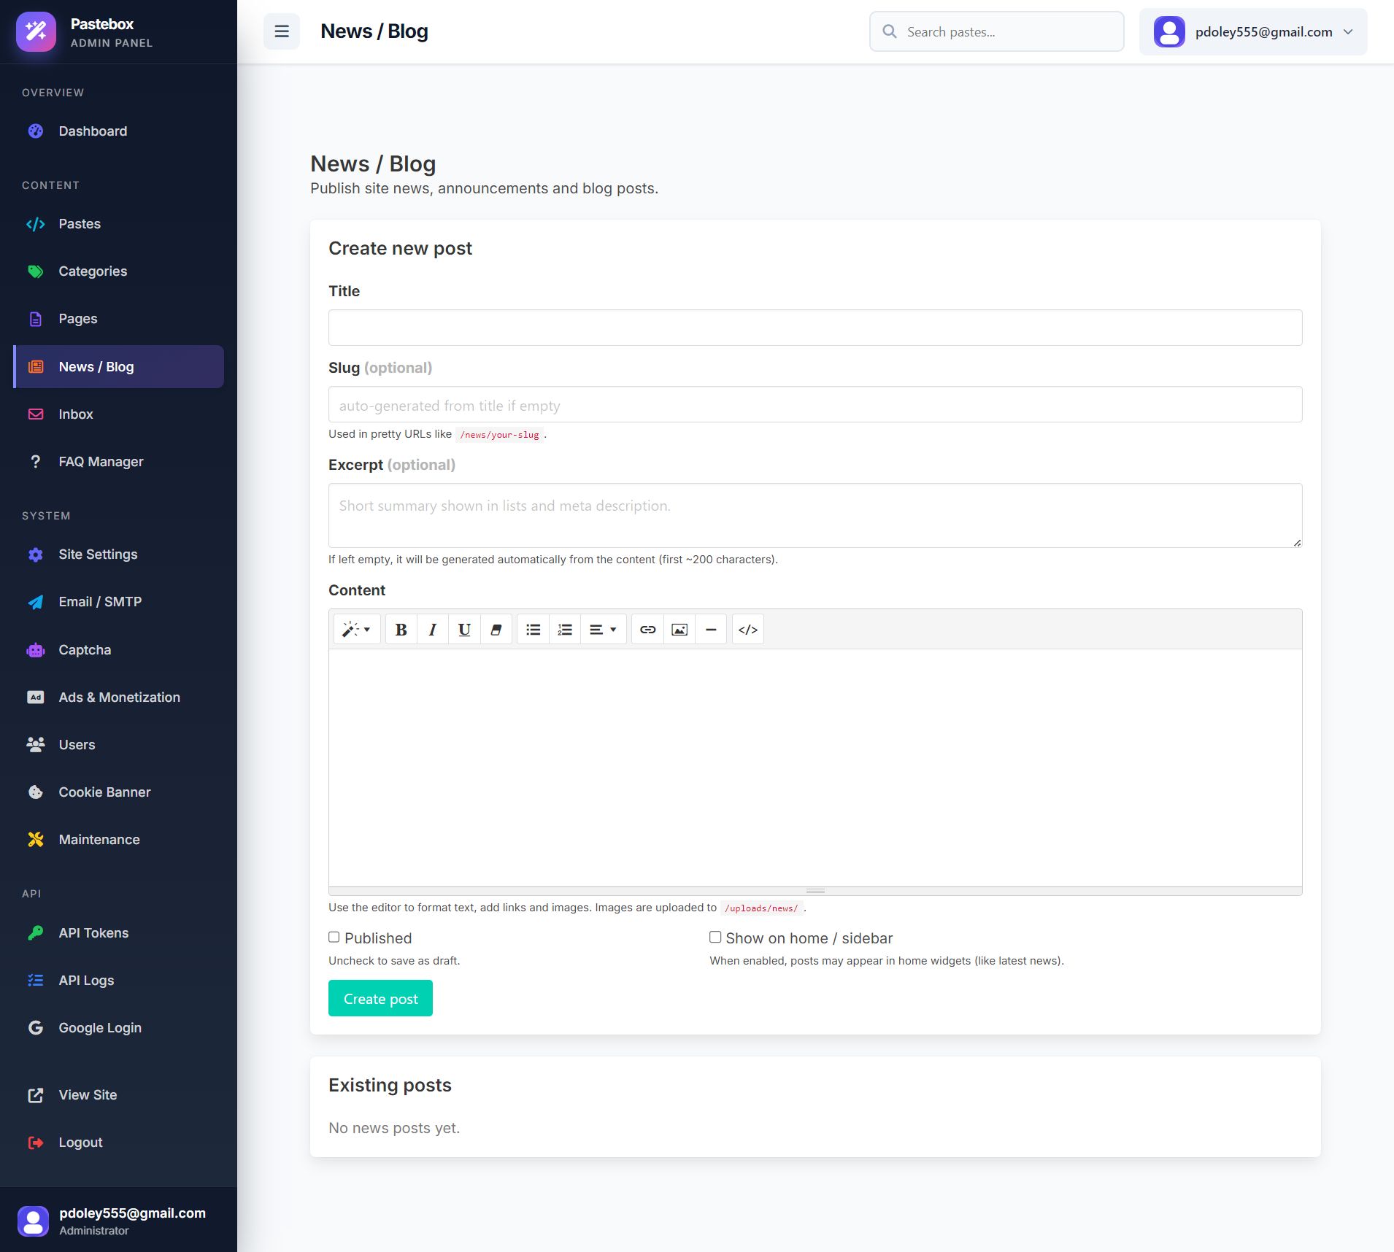Enable the Published checkbox

click(334, 938)
